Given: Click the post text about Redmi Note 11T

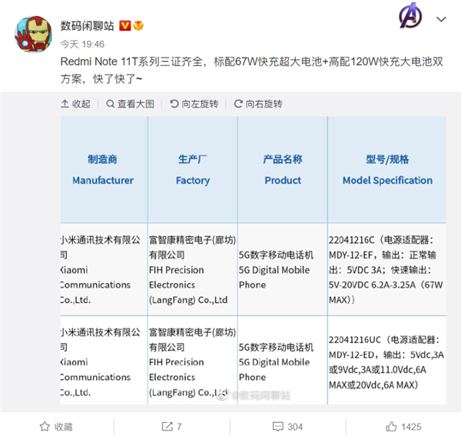Looking at the screenshot, I should tap(252, 70).
